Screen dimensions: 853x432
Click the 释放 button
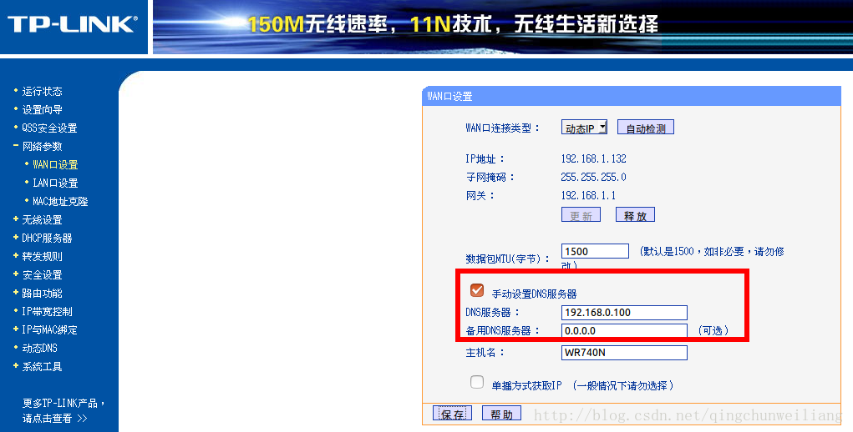click(x=636, y=215)
